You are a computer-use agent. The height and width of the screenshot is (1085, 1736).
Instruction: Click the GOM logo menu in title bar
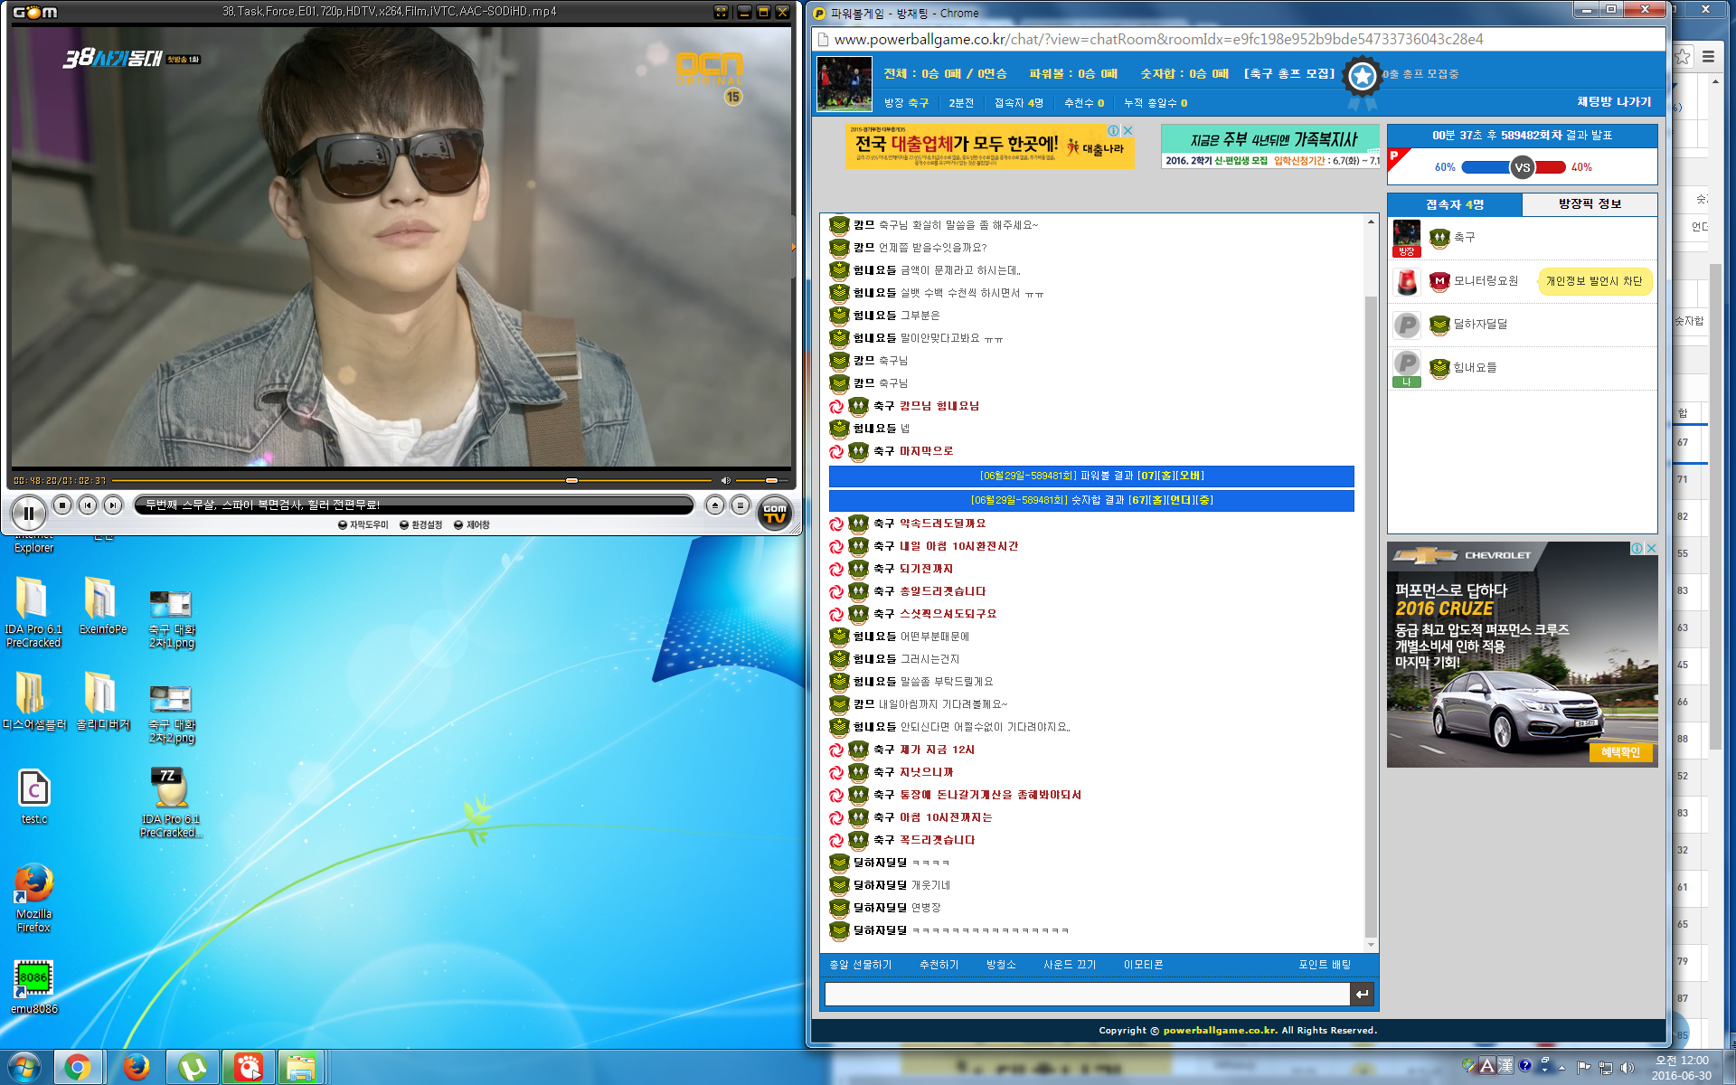point(35,12)
